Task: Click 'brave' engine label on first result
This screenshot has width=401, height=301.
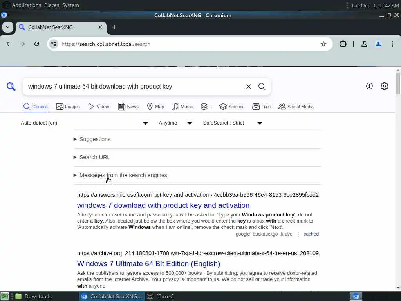Action: click(x=286, y=234)
